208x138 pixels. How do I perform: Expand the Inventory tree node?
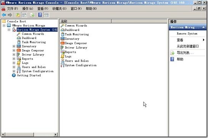point(14,46)
